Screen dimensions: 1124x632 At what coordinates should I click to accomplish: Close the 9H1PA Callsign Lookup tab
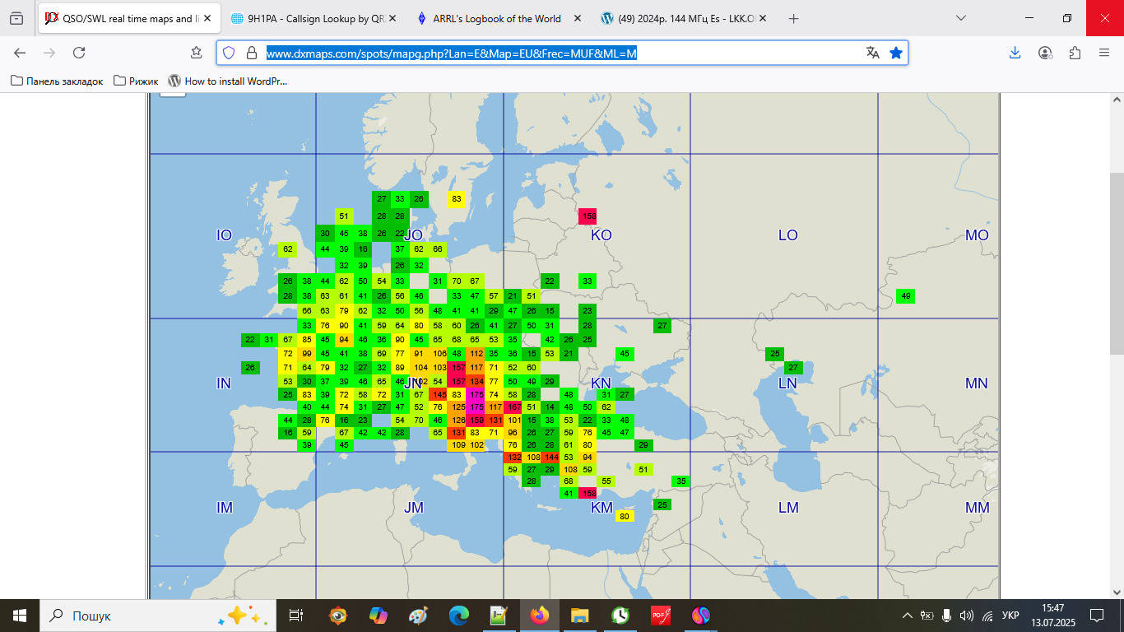point(394,18)
